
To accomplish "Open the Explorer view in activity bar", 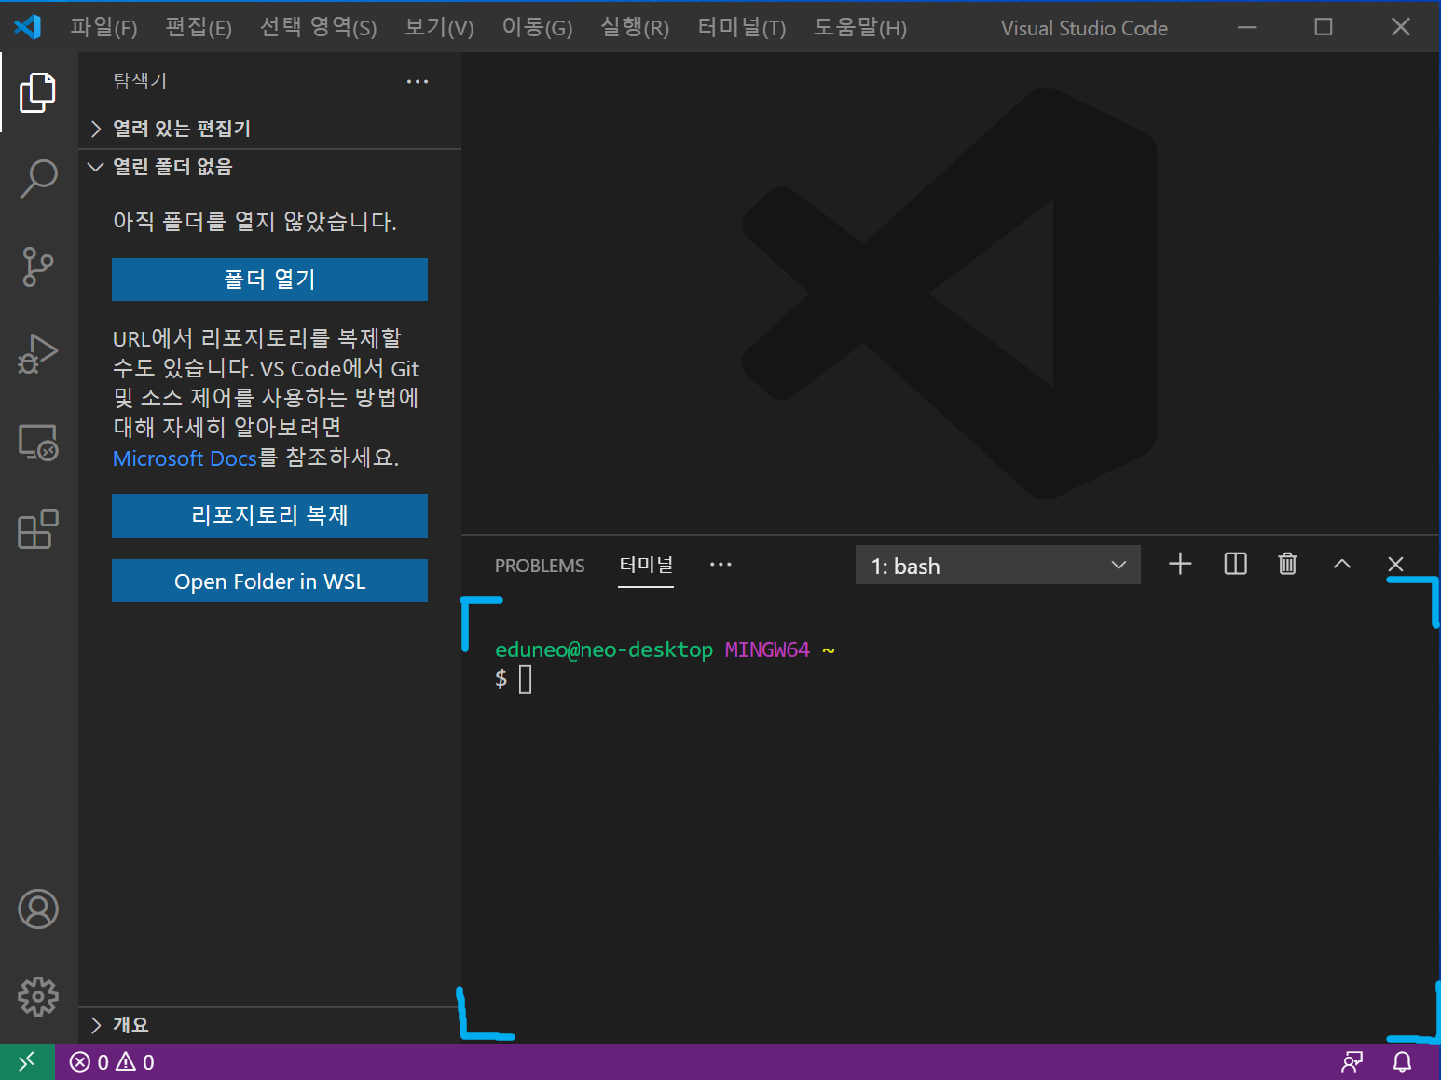I will [x=38, y=92].
